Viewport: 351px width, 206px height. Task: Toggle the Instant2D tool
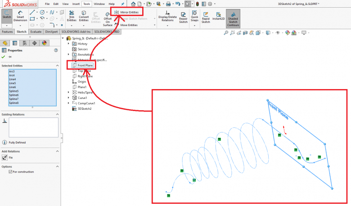[219, 16]
